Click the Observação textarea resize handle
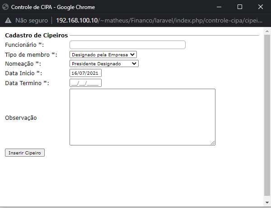The width and height of the screenshot is (271, 208). [x=213, y=143]
